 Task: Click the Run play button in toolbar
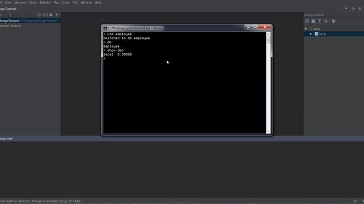click(x=354, y=8)
